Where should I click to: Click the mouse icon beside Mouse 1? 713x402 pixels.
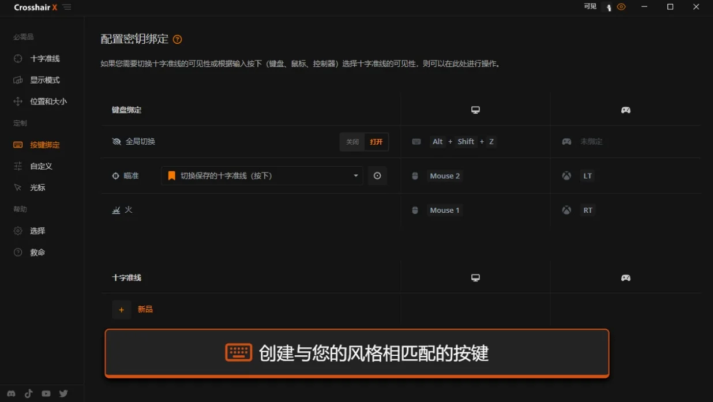(x=415, y=210)
